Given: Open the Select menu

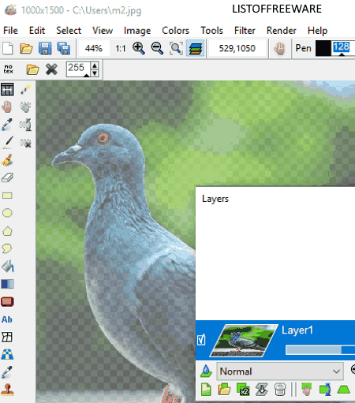Looking at the screenshot, I should [69, 31].
